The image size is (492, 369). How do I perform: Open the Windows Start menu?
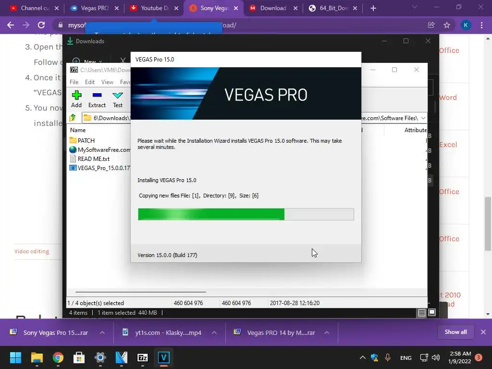click(15, 357)
